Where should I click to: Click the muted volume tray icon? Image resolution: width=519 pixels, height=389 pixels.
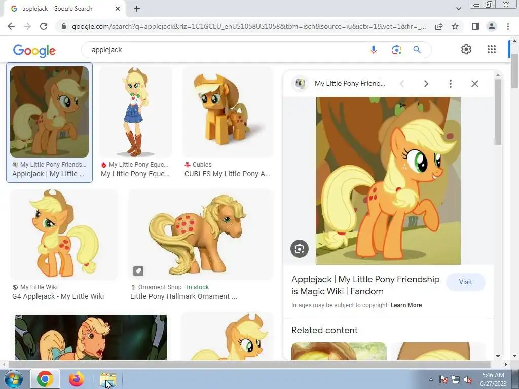click(x=468, y=380)
